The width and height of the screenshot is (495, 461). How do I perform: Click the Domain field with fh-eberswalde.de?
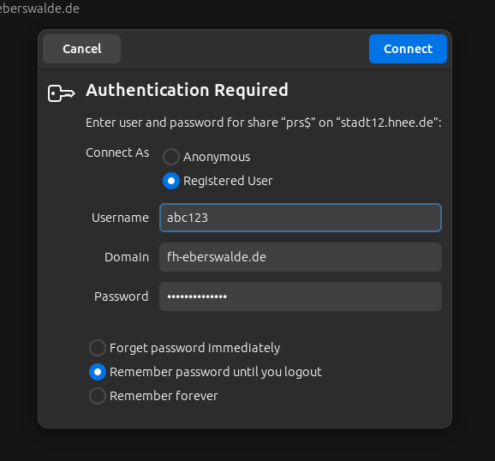click(x=301, y=257)
